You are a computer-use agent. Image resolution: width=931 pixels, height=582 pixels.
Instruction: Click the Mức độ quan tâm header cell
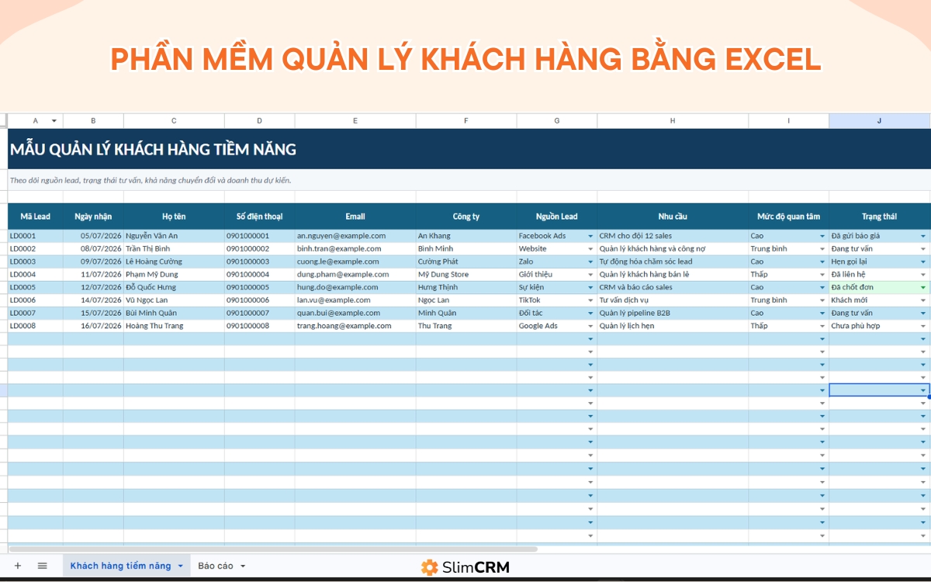789,217
